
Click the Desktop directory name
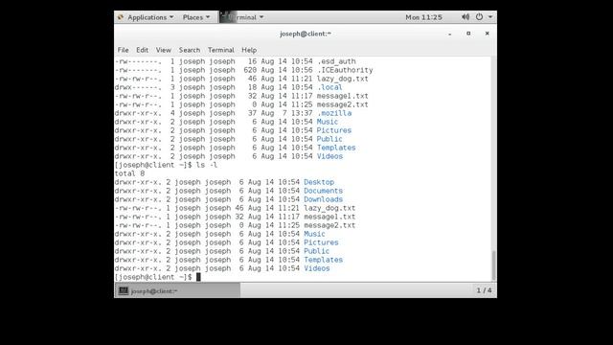(x=319, y=182)
